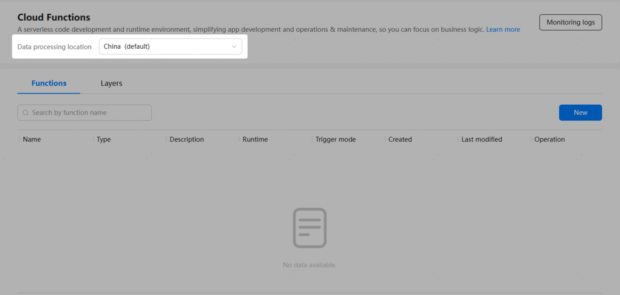Click the Type column header
The image size is (620, 295).
(103, 139)
